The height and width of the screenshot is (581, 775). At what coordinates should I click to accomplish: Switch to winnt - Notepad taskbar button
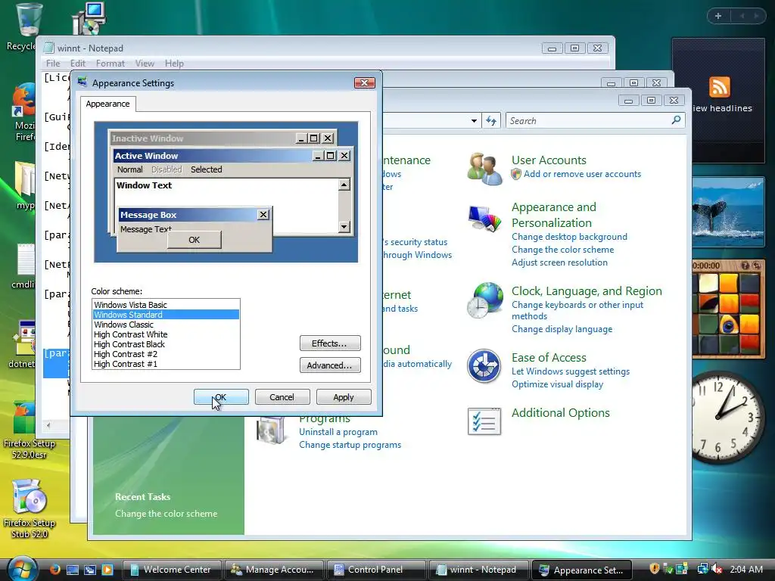[478, 570]
